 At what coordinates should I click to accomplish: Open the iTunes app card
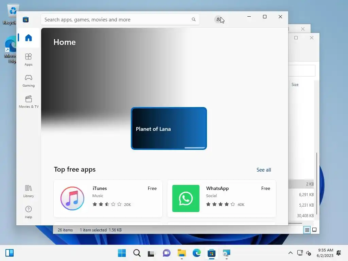pyautogui.click(x=108, y=198)
